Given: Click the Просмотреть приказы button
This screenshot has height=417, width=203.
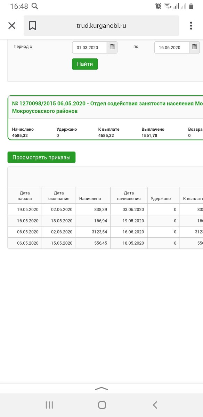Looking at the screenshot, I should [41, 157].
